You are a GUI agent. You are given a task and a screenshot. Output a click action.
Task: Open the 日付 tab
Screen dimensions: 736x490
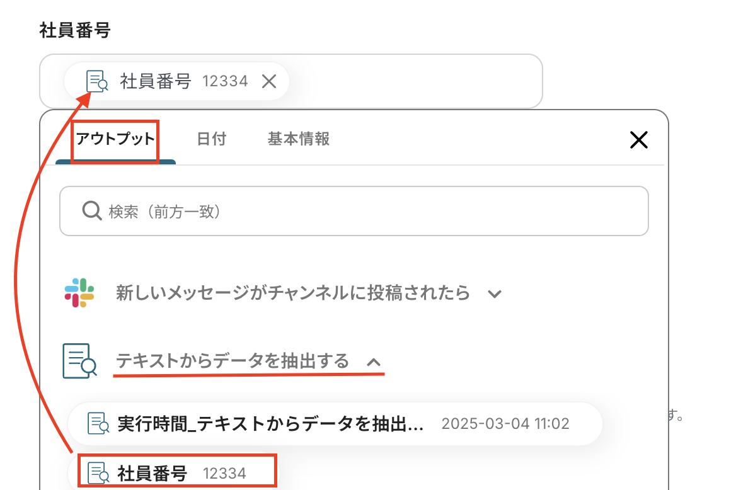click(x=211, y=139)
